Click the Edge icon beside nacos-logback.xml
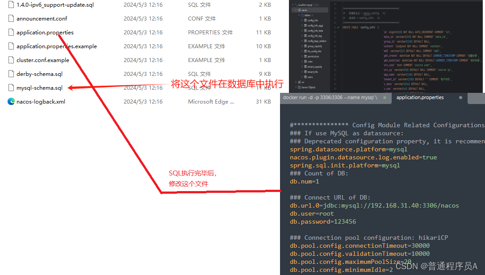This screenshot has height=275, width=485. [11, 101]
